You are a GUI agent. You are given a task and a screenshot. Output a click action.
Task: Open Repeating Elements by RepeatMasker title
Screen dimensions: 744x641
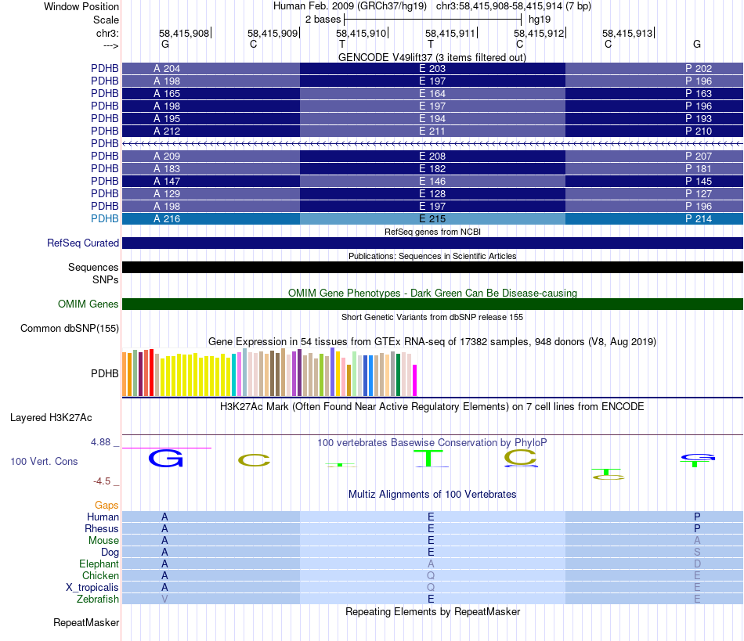pos(432,611)
